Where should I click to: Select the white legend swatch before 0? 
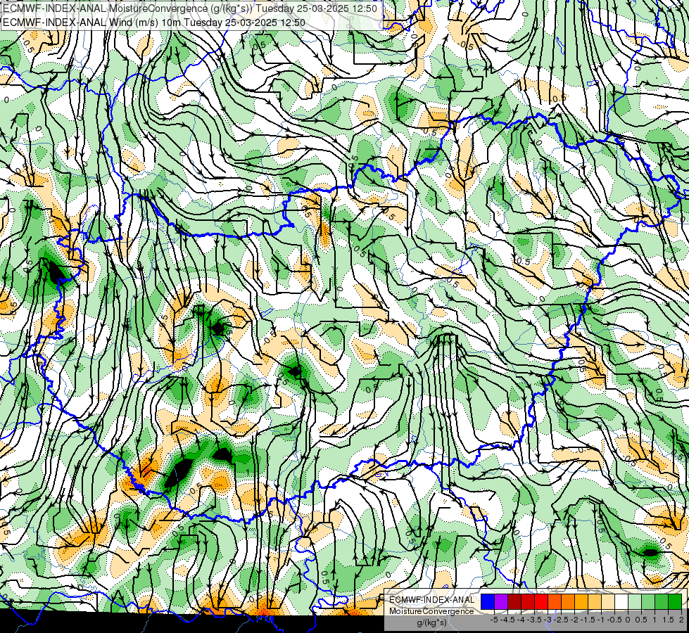pos(621,601)
